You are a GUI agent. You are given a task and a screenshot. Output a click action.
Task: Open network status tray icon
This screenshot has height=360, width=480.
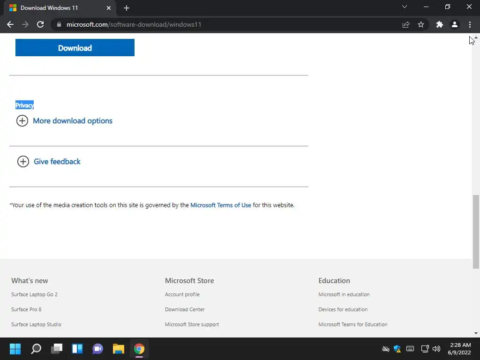[425, 349]
